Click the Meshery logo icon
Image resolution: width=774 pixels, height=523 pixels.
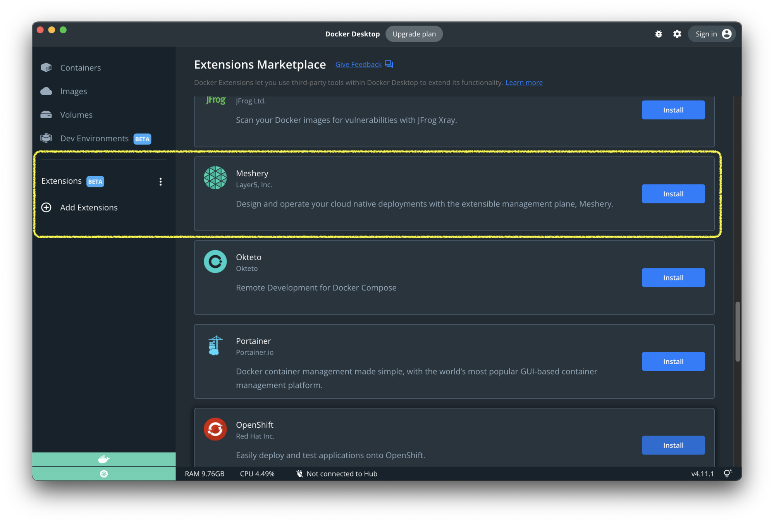pos(215,178)
